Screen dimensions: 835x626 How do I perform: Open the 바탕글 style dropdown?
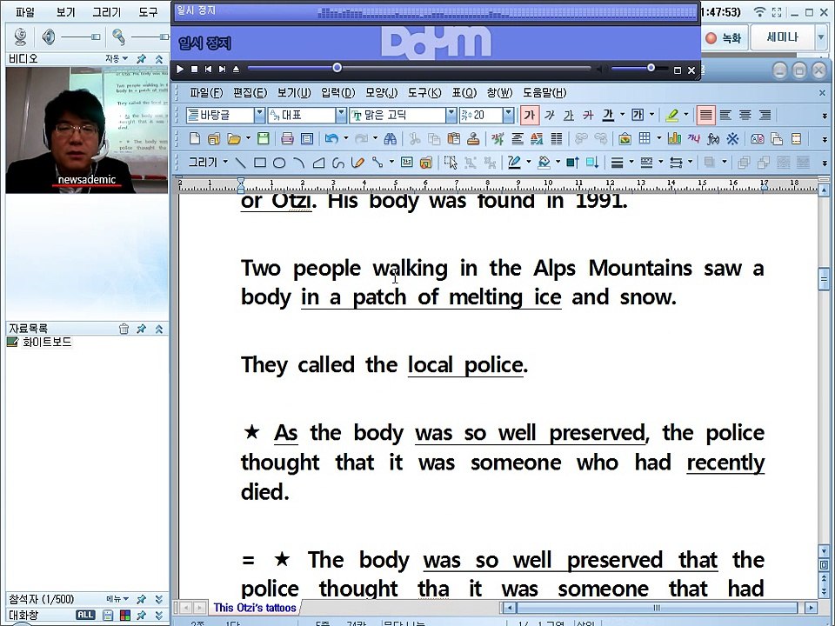tap(259, 115)
